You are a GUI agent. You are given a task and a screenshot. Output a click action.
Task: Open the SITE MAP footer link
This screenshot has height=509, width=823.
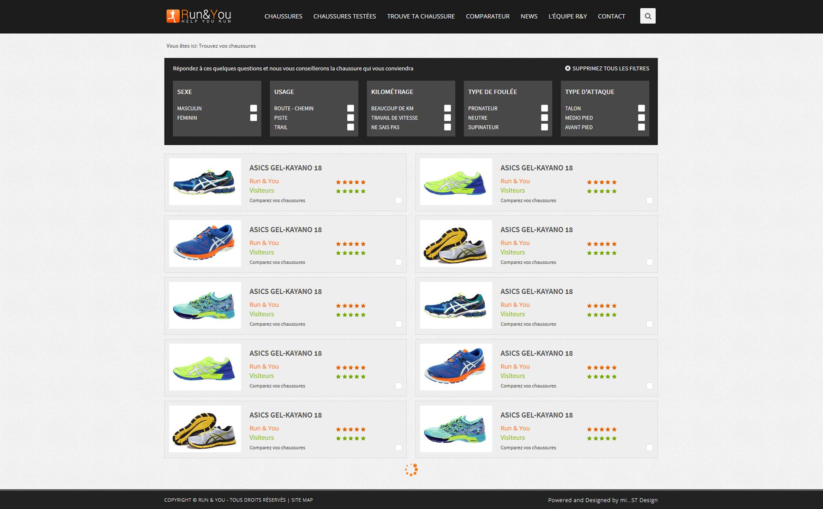[302, 500]
